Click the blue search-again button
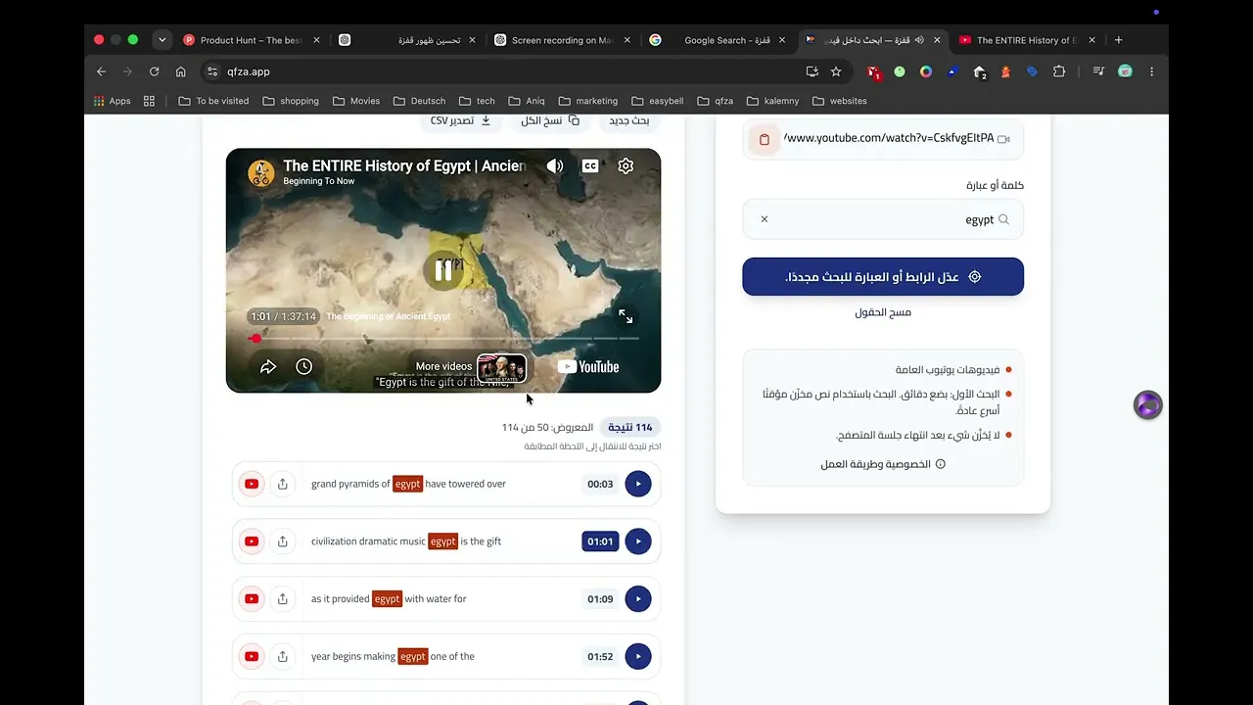 [x=883, y=277]
